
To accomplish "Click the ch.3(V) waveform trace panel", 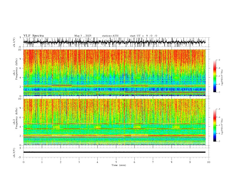I will 116,153.
